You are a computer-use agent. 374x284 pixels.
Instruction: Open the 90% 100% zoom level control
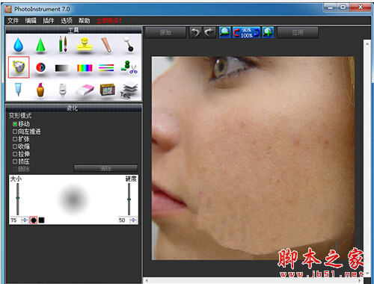click(x=246, y=32)
